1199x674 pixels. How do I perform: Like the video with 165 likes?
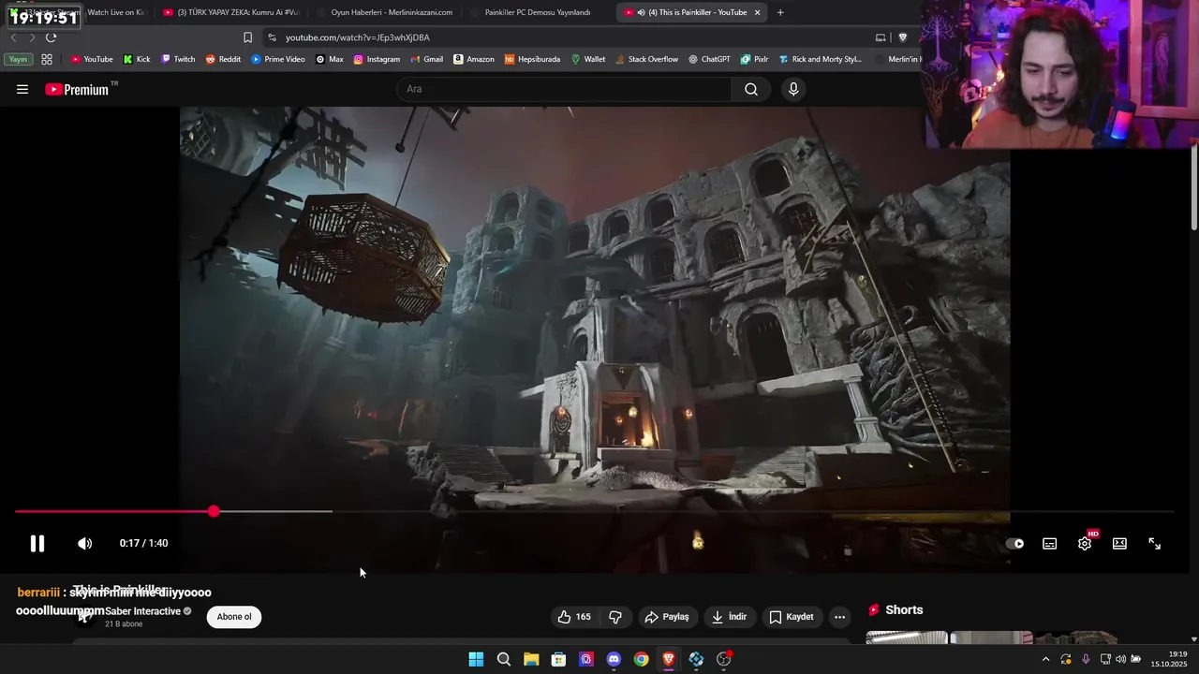click(x=574, y=617)
